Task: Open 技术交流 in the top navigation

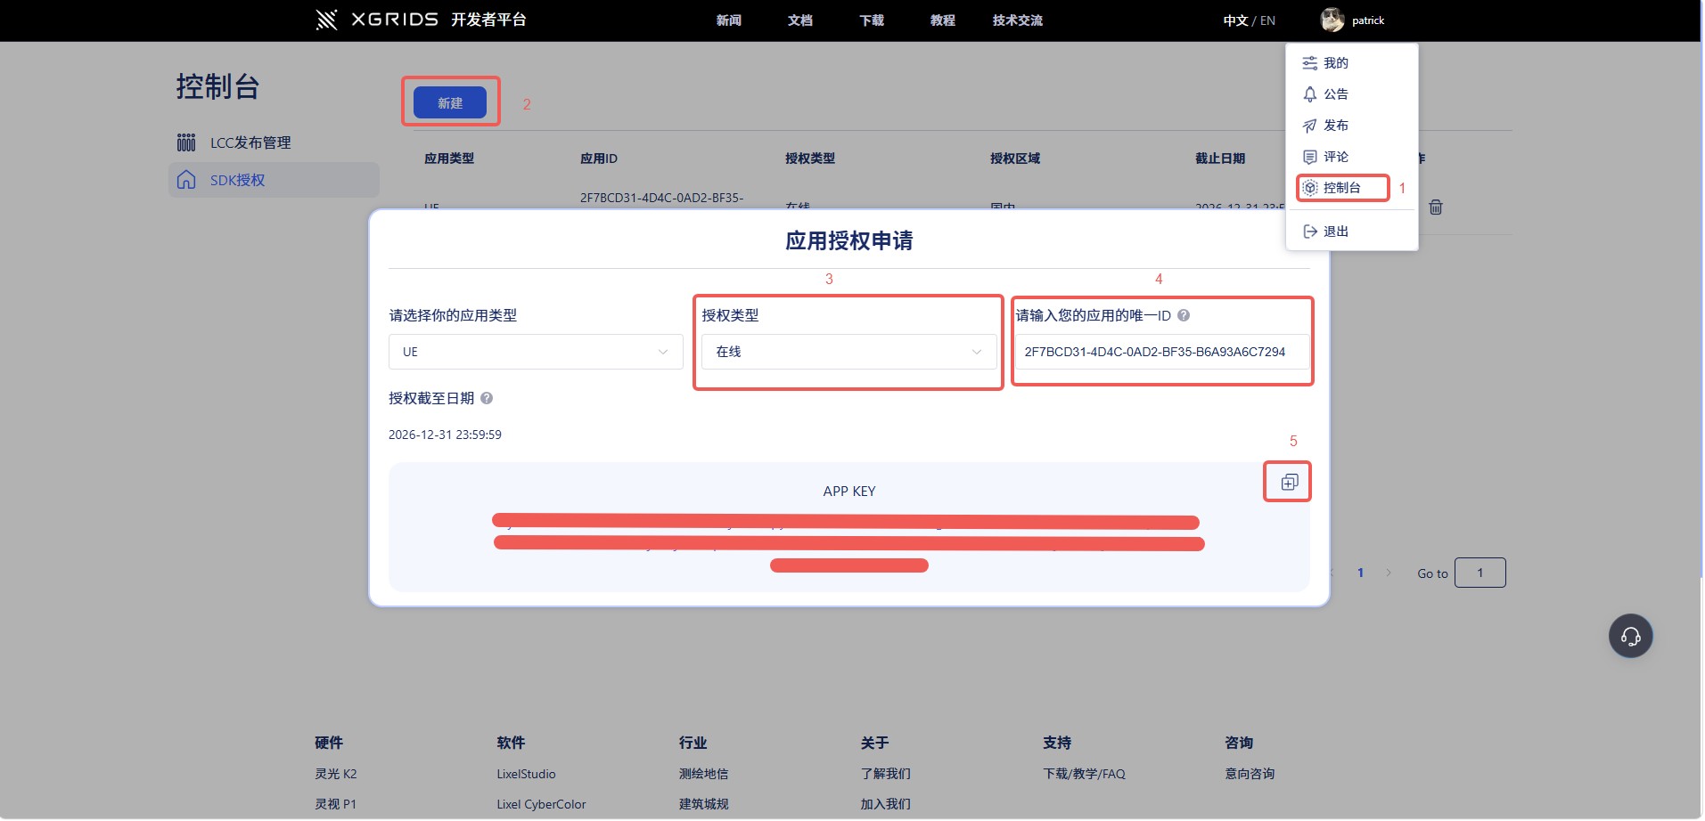Action: (x=1017, y=20)
